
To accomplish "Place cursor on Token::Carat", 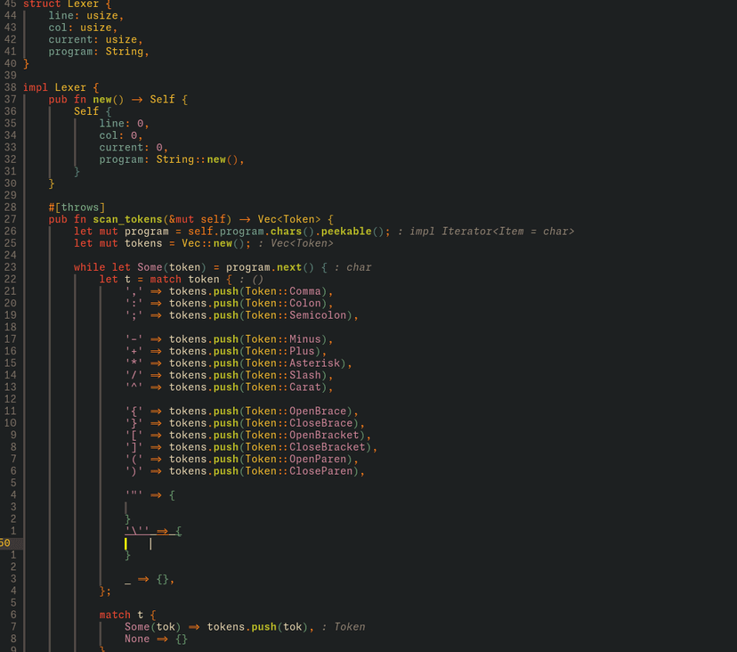I will 286,387.
